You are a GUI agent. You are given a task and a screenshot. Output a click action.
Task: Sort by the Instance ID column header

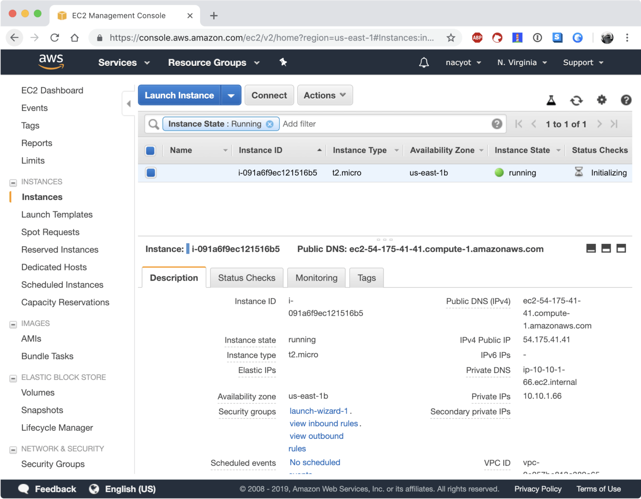260,150
